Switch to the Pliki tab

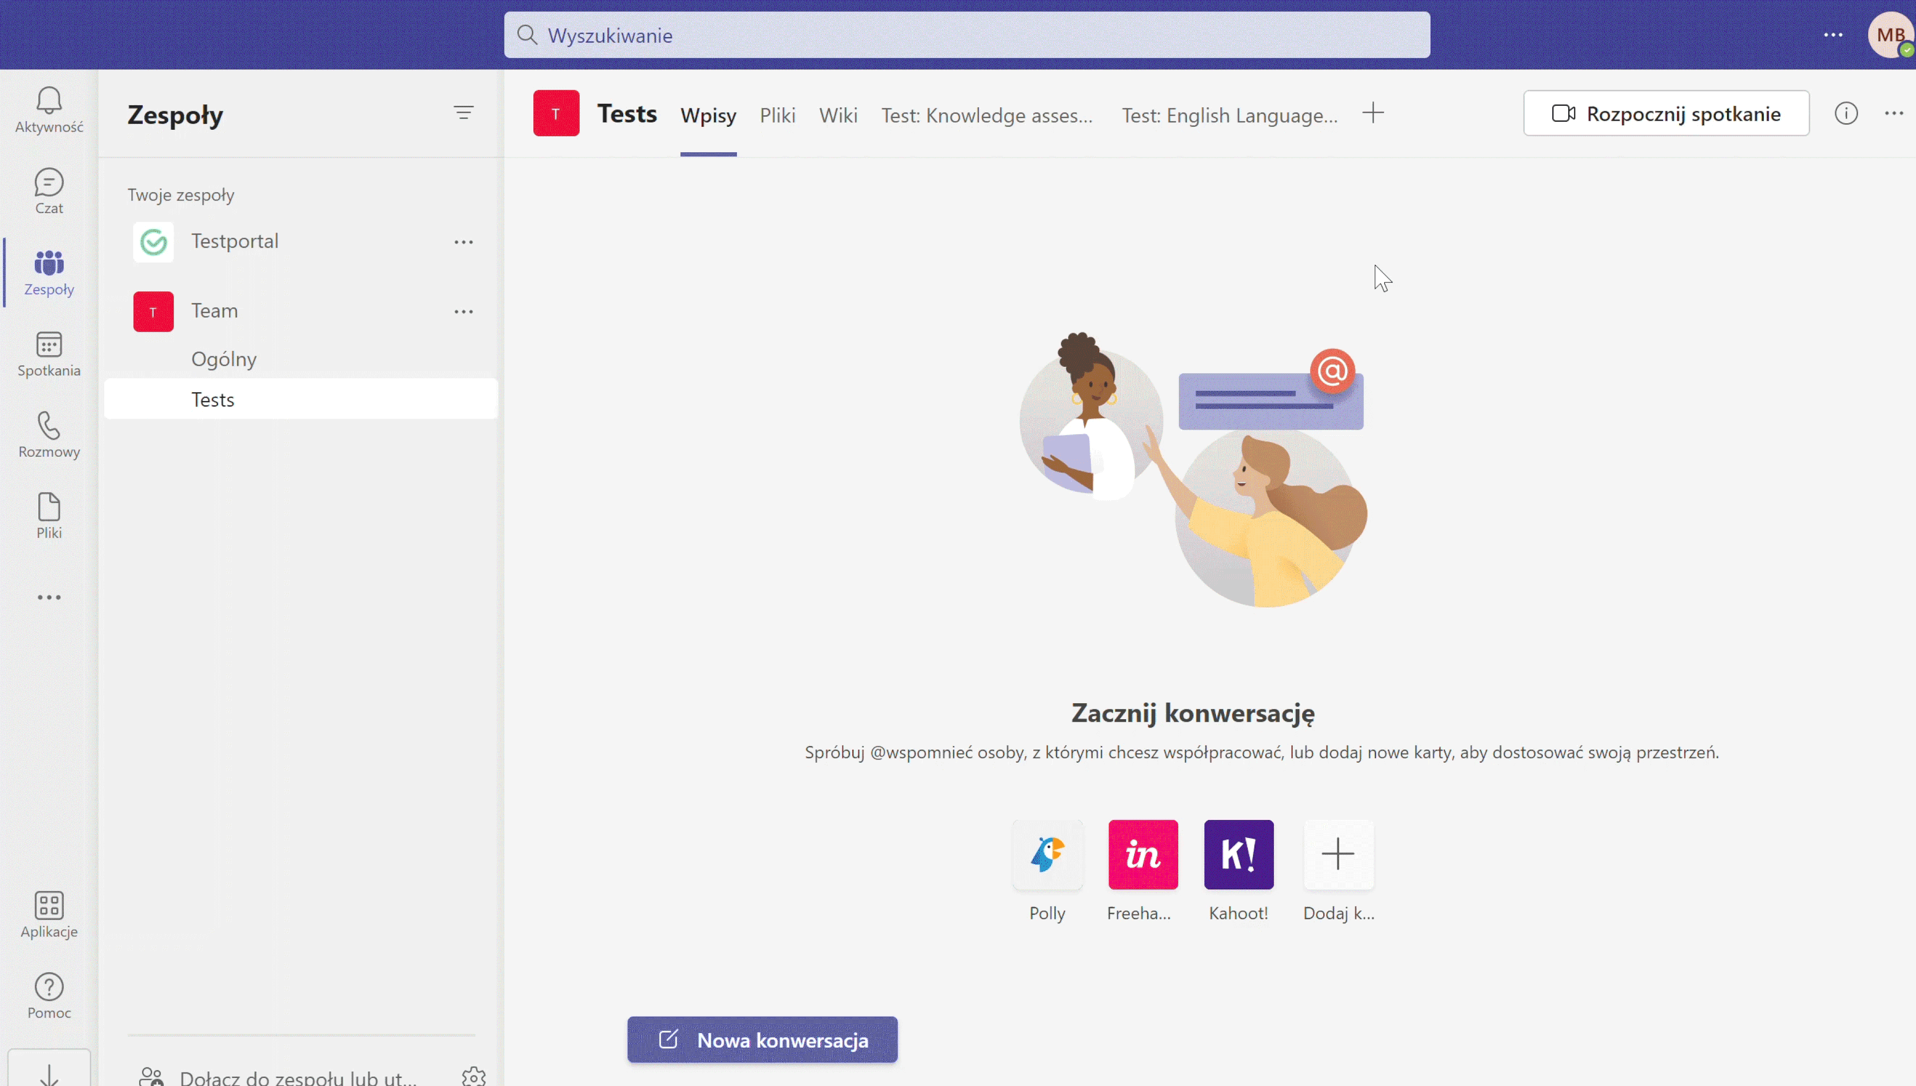tap(777, 116)
